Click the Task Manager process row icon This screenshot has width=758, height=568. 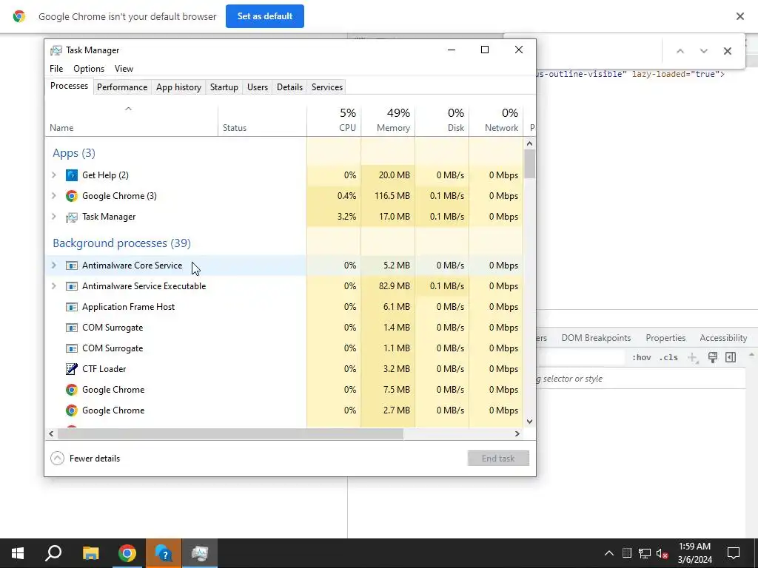(72, 217)
